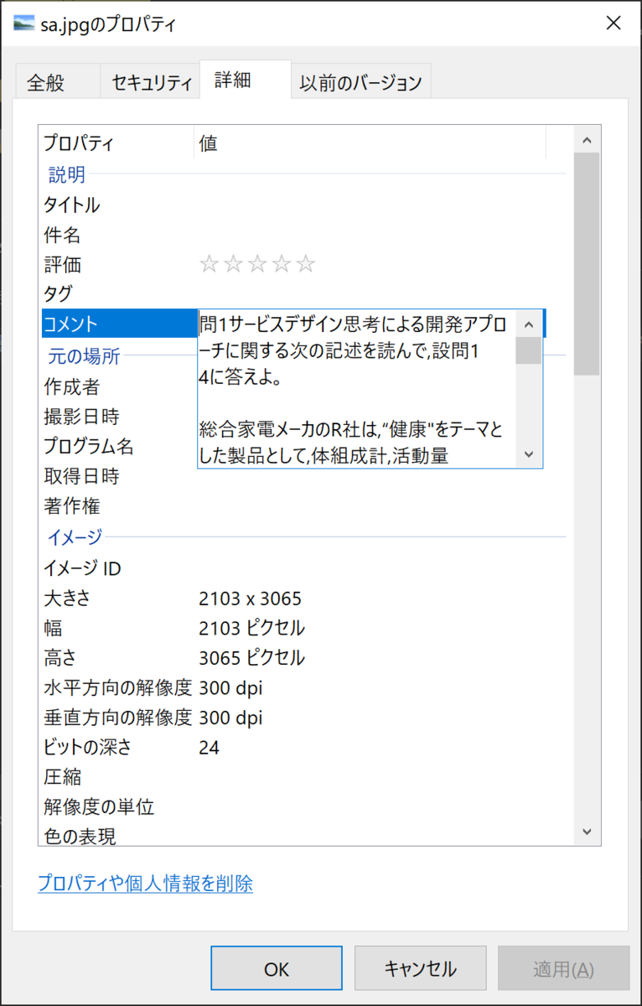Click the sa.jpg file icon in title bar

[24, 24]
